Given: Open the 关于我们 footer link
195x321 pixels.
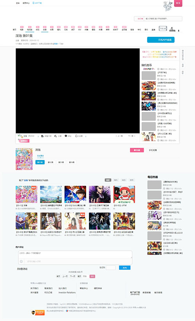Looking at the screenshot, I should click(x=34, y=288).
